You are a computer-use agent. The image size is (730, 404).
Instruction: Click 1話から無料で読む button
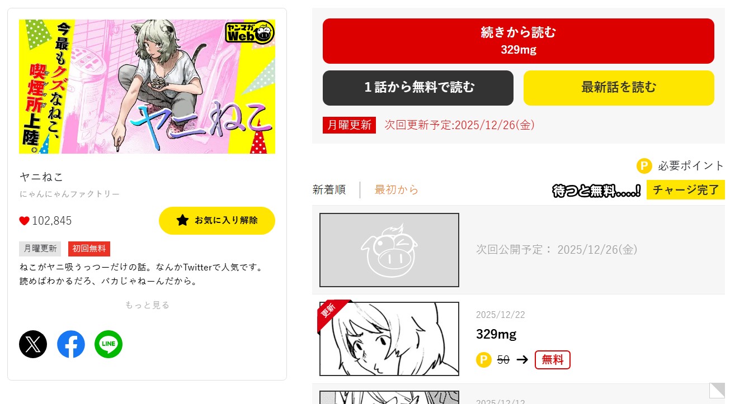pos(418,88)
